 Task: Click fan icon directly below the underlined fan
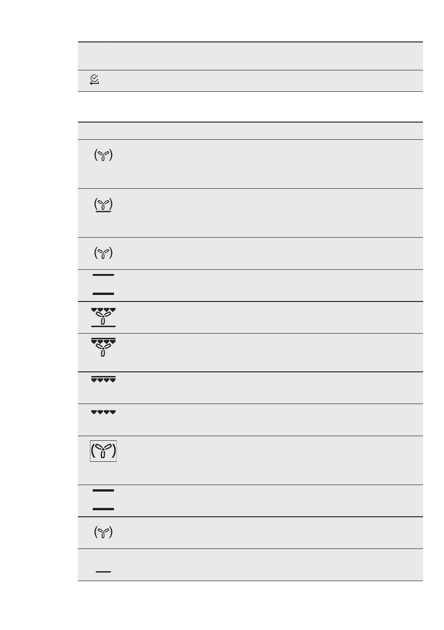click(103, 253)
